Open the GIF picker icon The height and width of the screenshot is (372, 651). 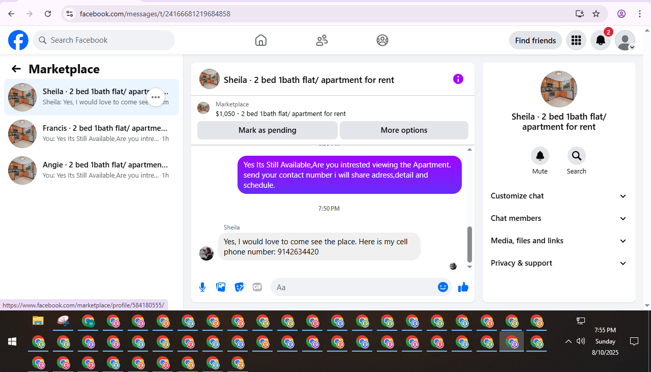click(x=257, y=288)
